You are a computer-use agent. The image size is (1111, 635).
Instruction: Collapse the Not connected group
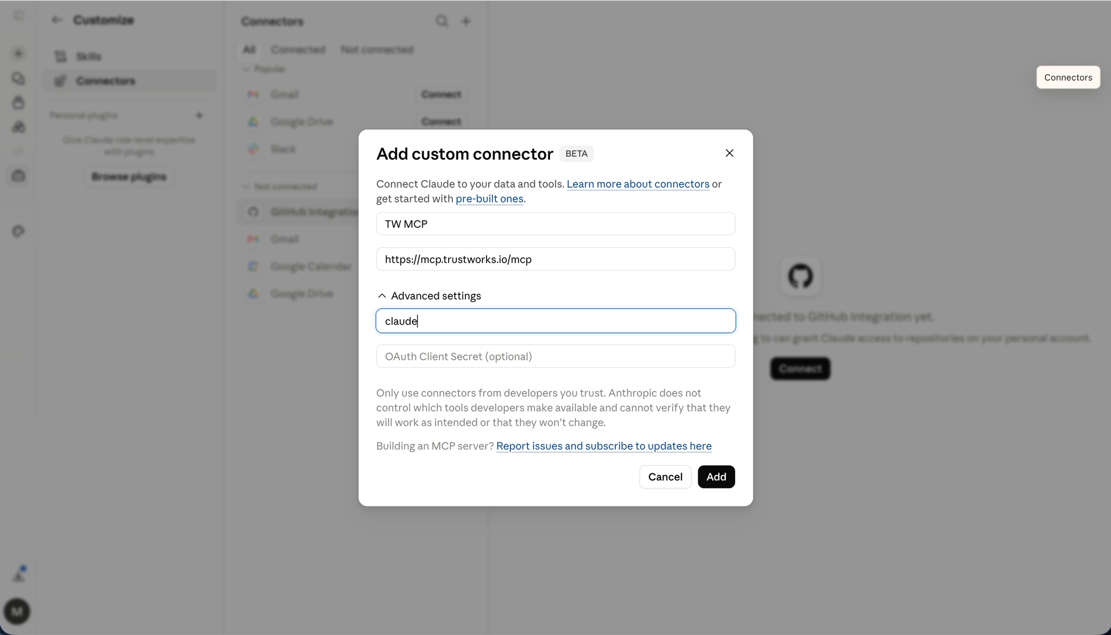pos(279,187)
